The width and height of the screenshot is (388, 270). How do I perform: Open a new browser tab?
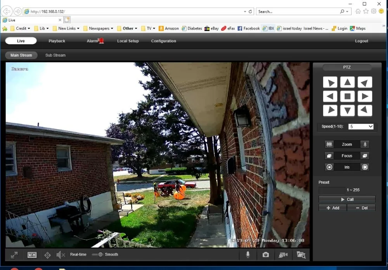[x=67, y=20]
